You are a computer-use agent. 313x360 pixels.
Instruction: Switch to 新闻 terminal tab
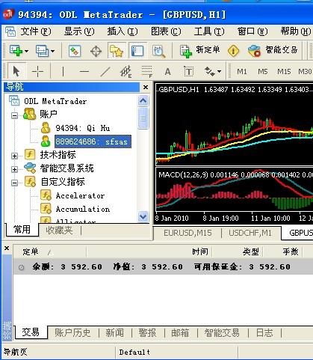tap(114, 333)
